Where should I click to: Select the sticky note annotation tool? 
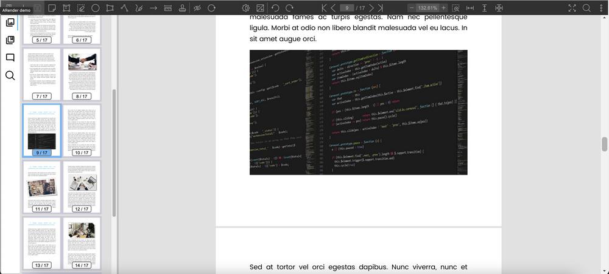pyautogui.click(x=52, y=8)
